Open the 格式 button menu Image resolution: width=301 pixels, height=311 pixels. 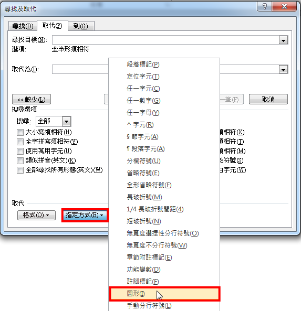(36, 215)
